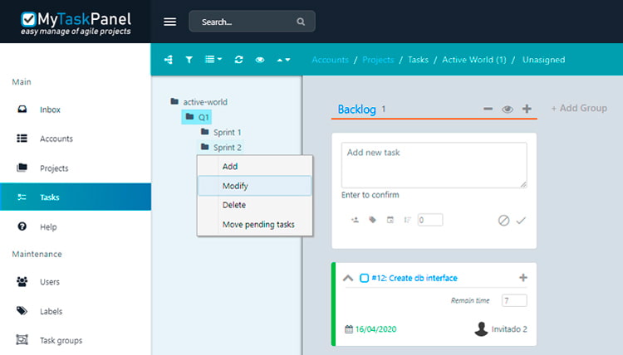The width and height of the screenshot is (623, 355).
Task: Select the active-world tree folder
Action: [x=199, y=102]
